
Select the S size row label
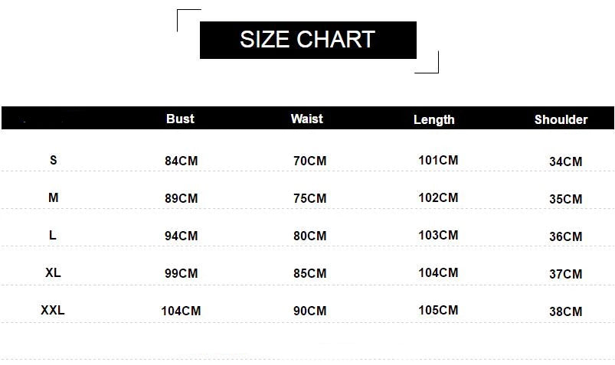pos(53,160)
